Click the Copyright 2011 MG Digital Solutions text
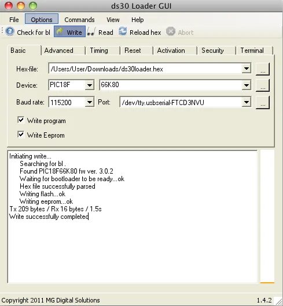This screenshot has height=306, width=283. click(50, 300)
